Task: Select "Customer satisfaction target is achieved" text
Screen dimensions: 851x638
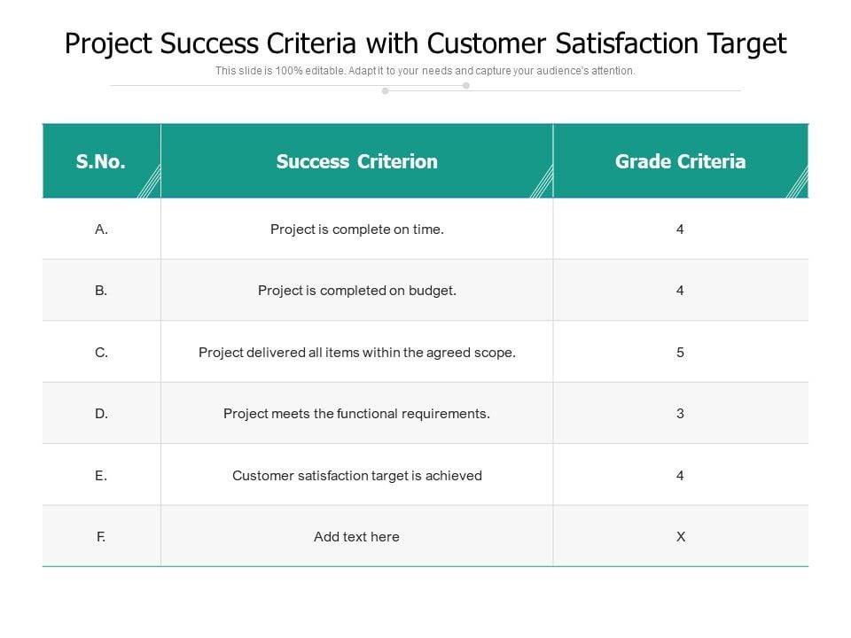Action: (356, 476)
